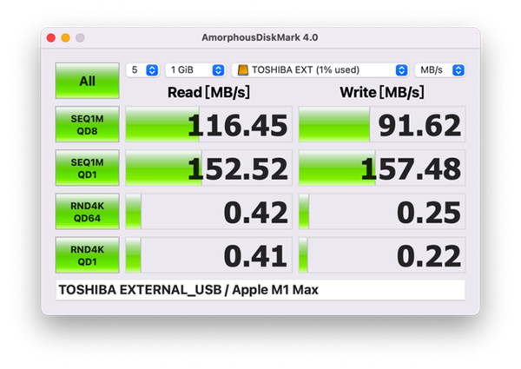Click the orange drive icon beside TOSHIBA EXT
This screenshot has height=369, width=521.
click(x=243, y=70)
